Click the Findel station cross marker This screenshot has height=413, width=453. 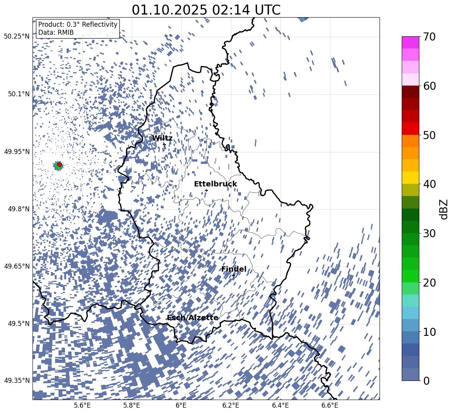(x=233, y=275)
